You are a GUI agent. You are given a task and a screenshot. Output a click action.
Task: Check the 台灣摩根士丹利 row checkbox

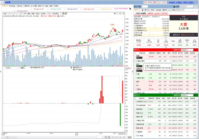point(135,102)
